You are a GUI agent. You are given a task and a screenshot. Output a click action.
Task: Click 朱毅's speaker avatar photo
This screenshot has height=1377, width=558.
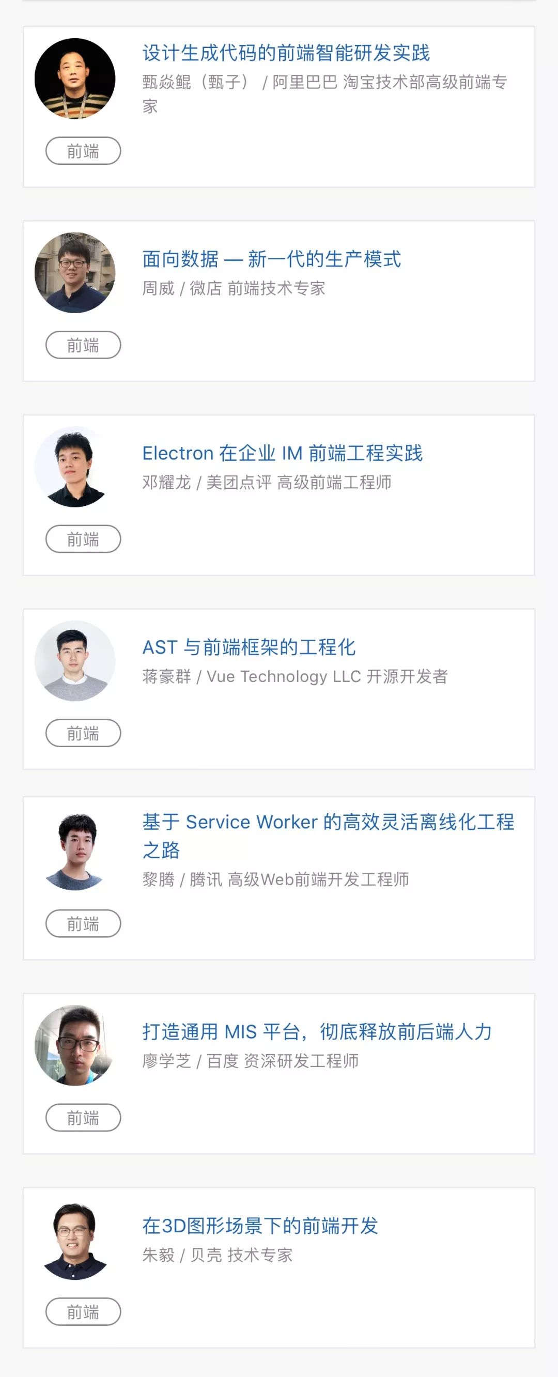(75, 1240)
